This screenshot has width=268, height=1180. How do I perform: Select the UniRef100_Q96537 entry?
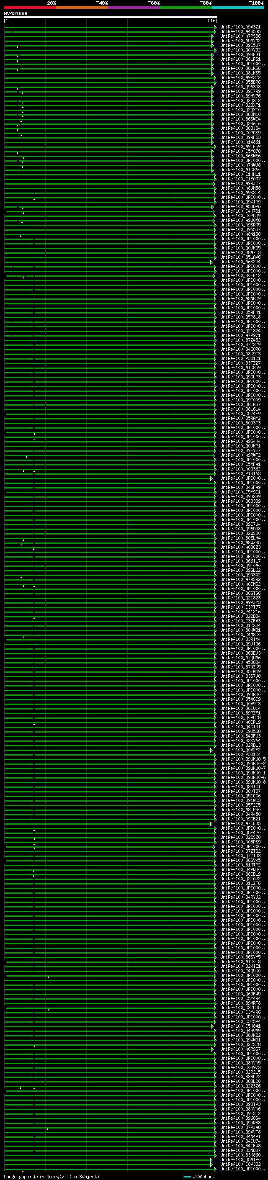(x=240, y=229)
